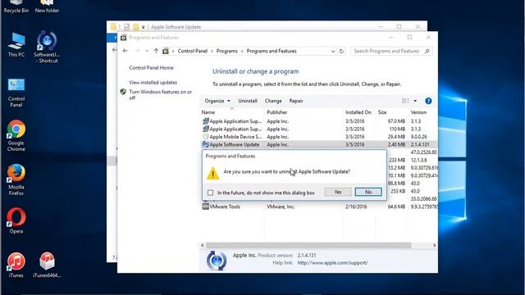The image size is (525, 295).
Task: Open the recent locations dropdown arrow
Action: (147, 51)
